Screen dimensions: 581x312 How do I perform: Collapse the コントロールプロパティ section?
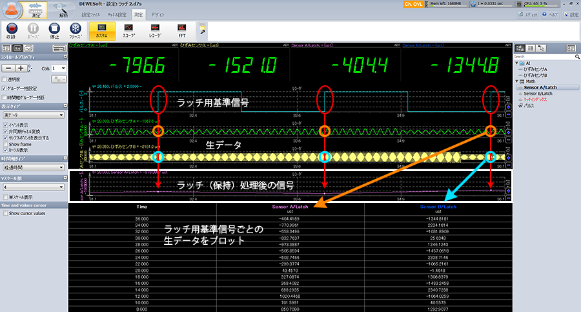(65, 57)
